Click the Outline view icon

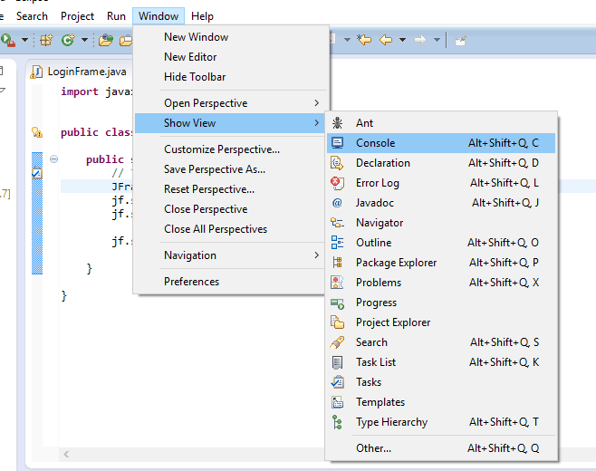[x=337, y=243]
